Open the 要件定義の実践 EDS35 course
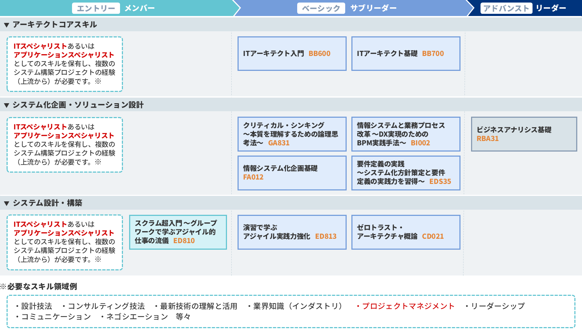 pyautogui.click(x=406, y=173)
